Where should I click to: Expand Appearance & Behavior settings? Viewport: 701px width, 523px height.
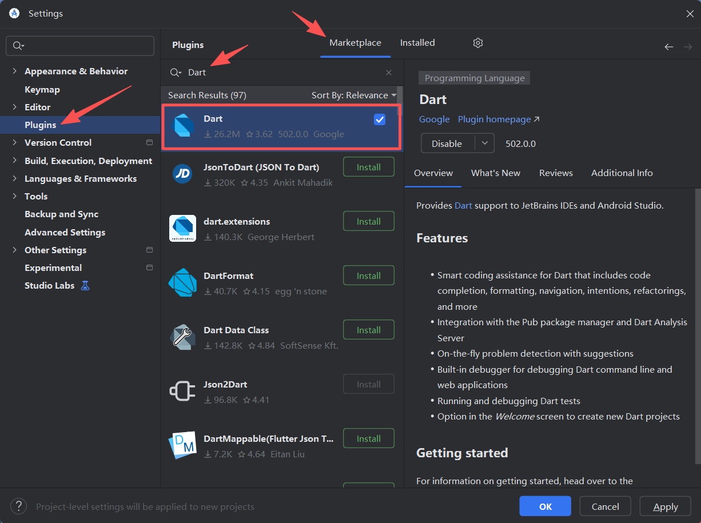[x=14, y=71]
